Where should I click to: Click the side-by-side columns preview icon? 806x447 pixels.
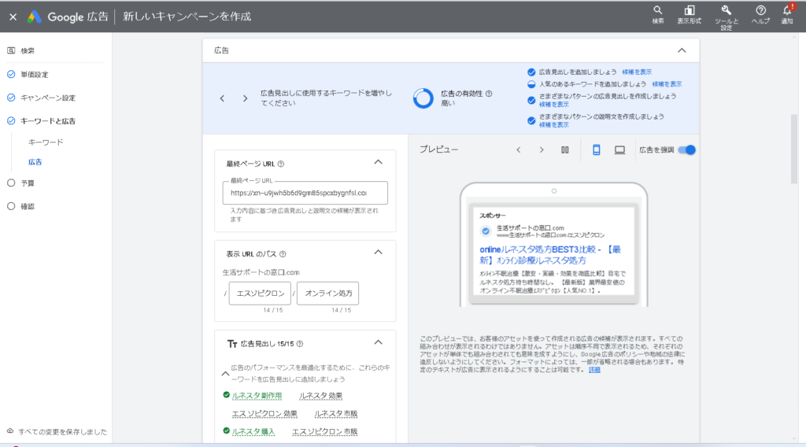(x=565, y=150)
